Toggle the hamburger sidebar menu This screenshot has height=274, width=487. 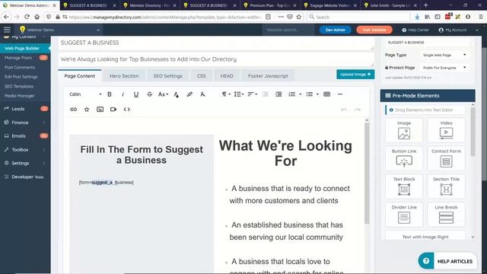coord(7,30)
